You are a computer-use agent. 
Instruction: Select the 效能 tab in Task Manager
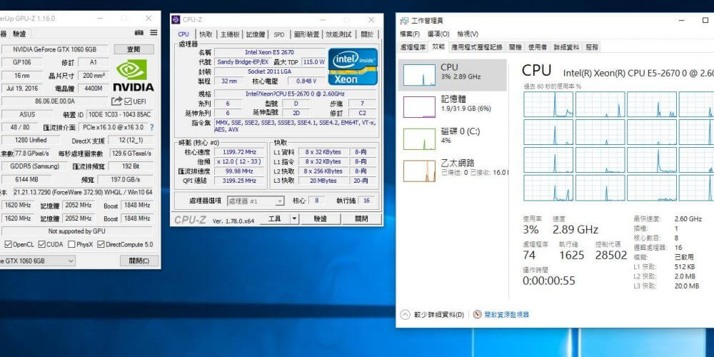(x=438, y=46)
